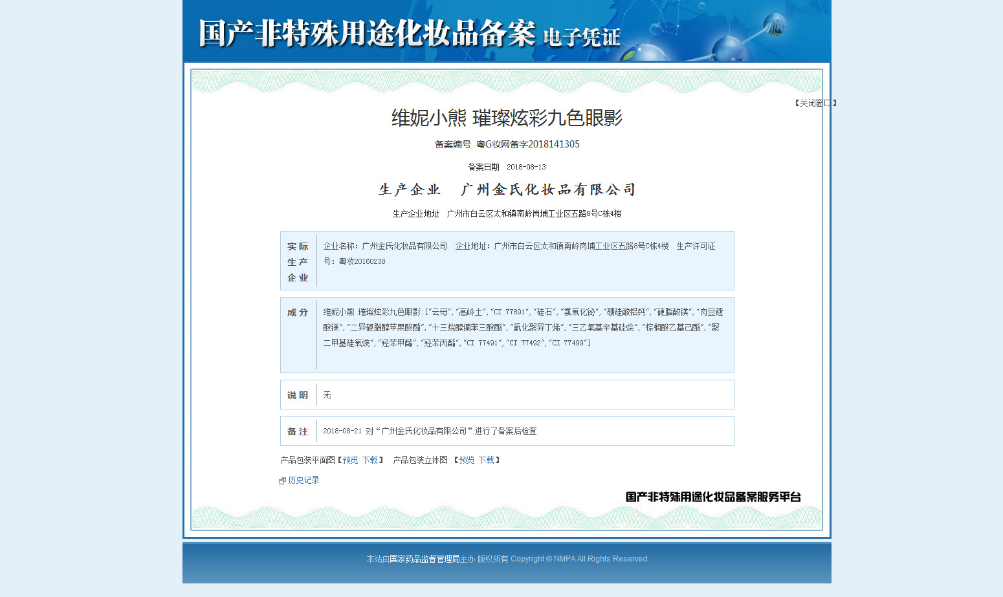Visit the 国家药品监督管理局 footer link
1003x597 pixels.
coord(424,559)
